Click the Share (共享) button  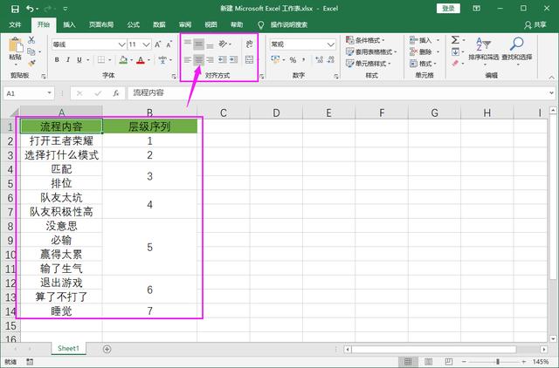pos(535,24)
